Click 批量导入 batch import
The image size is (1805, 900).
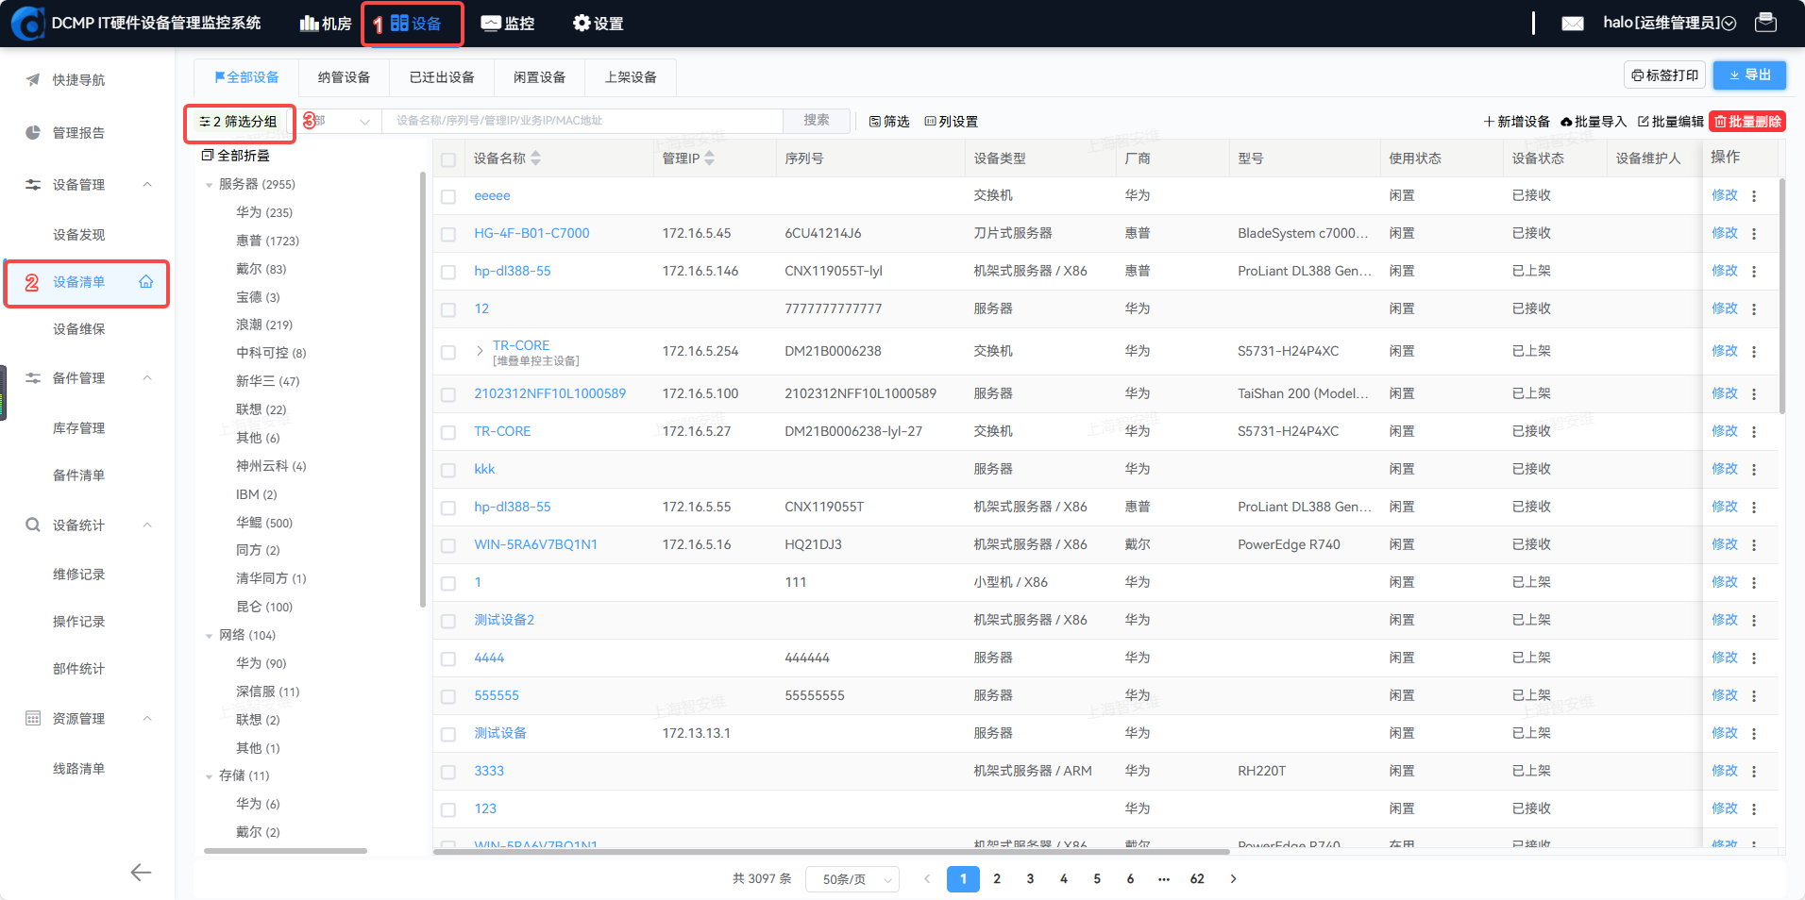click(1594, 122)
